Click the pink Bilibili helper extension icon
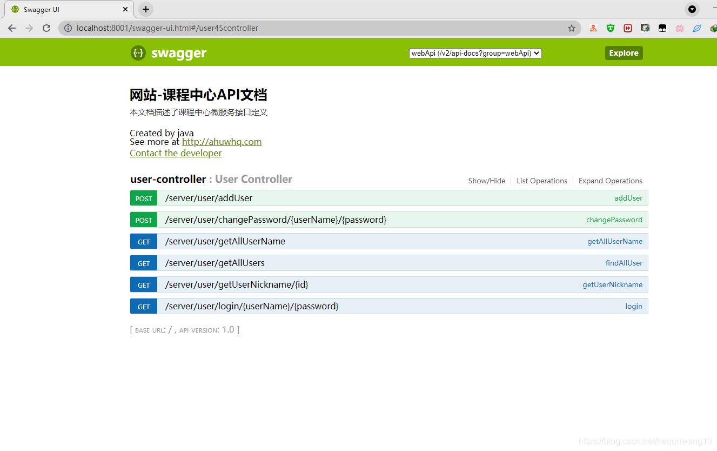 click(x=679, y=28)
